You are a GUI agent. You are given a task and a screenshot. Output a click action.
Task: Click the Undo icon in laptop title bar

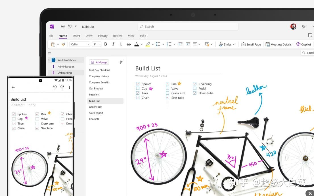70,26
